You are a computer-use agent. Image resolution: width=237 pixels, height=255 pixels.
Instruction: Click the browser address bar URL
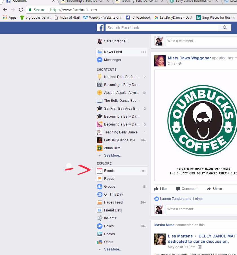pyautogui.click(x=73, y=10)
